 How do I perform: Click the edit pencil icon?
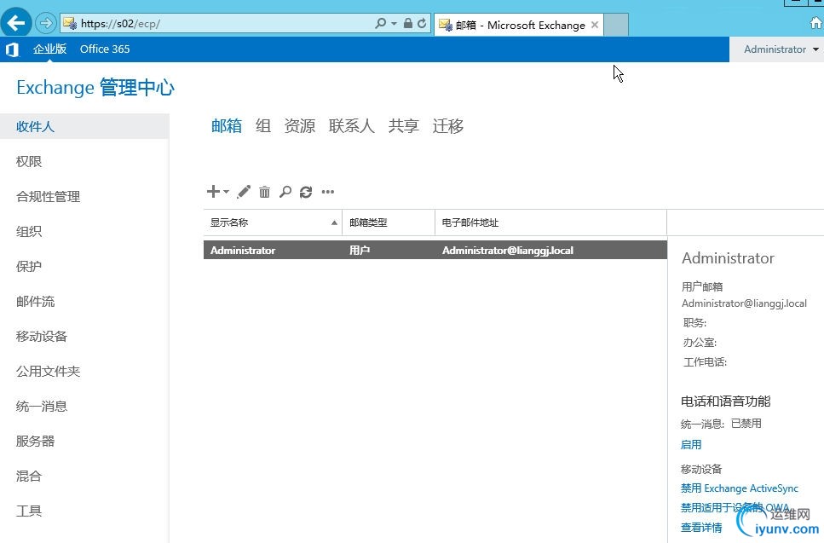point(244,192)
